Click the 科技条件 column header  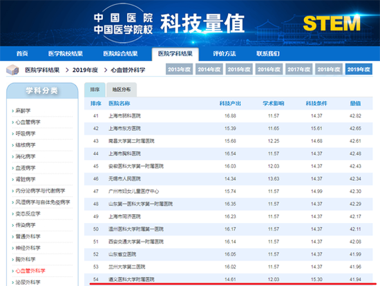point(316,104)
